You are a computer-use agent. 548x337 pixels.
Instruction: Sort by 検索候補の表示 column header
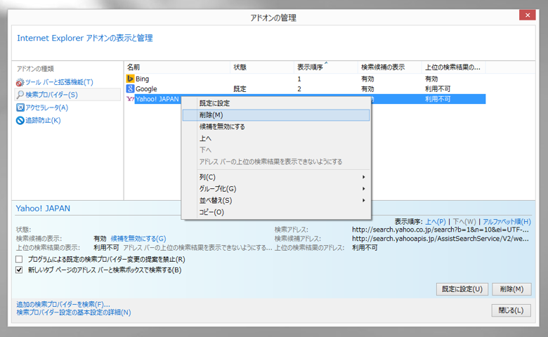click(390, 67)
